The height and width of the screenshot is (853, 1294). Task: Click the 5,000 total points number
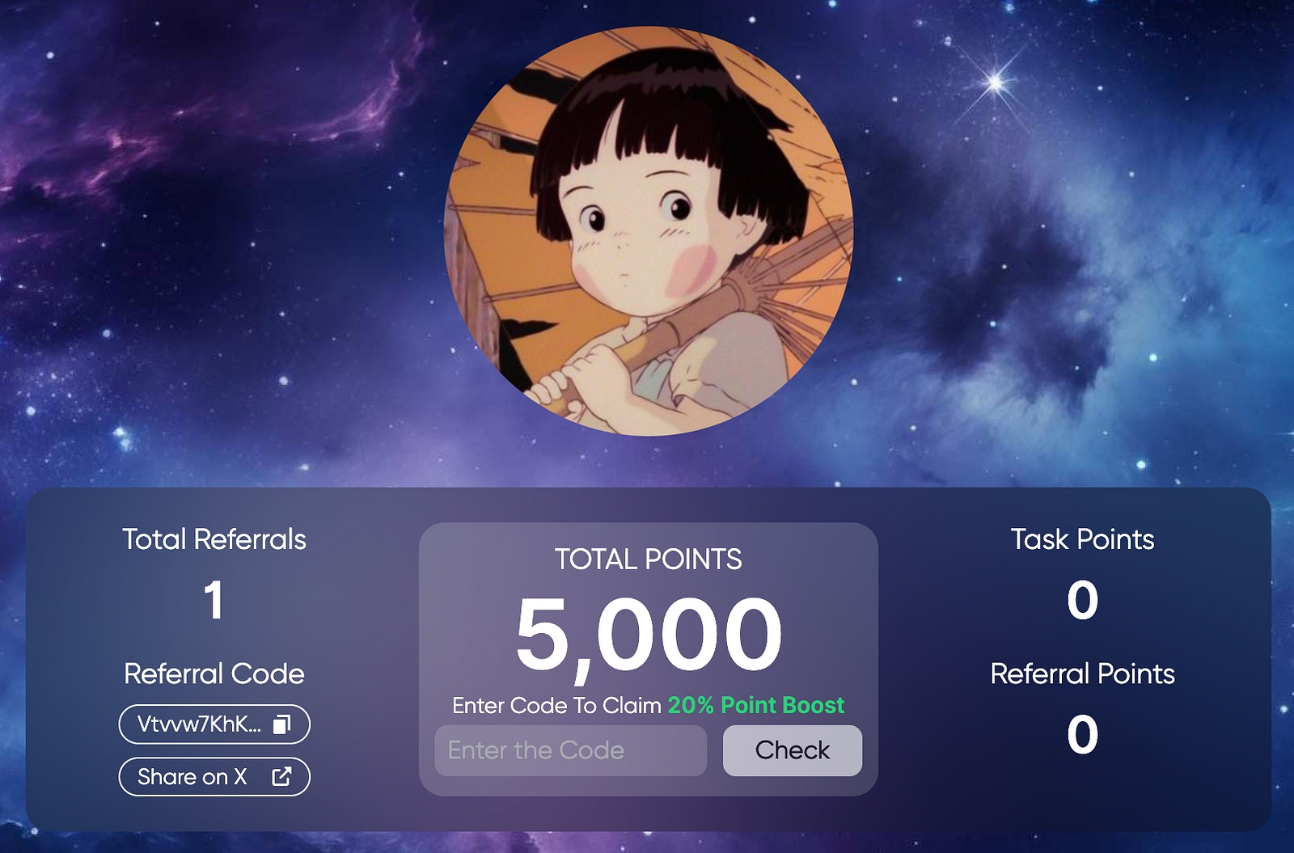649,634
